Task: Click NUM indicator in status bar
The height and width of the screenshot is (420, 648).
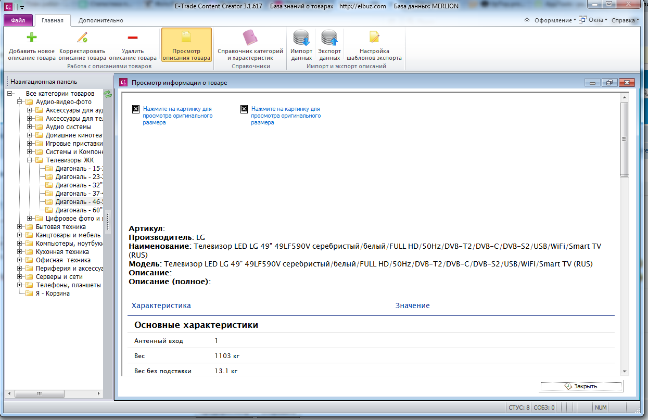Action: click(601, 408)
